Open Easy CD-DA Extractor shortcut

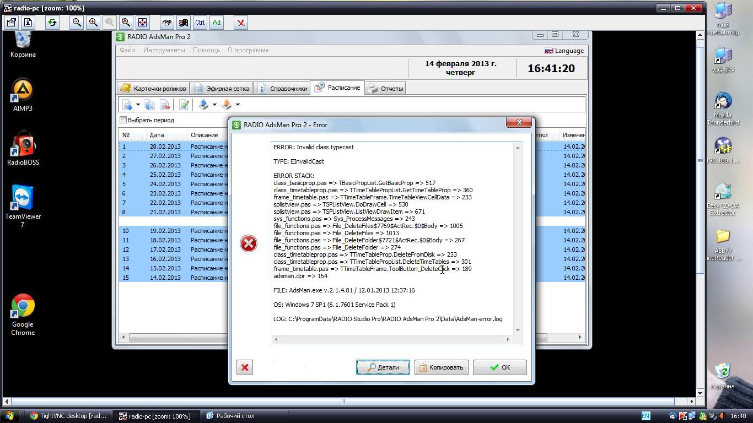pyautogui.click(x=723, y=199)
